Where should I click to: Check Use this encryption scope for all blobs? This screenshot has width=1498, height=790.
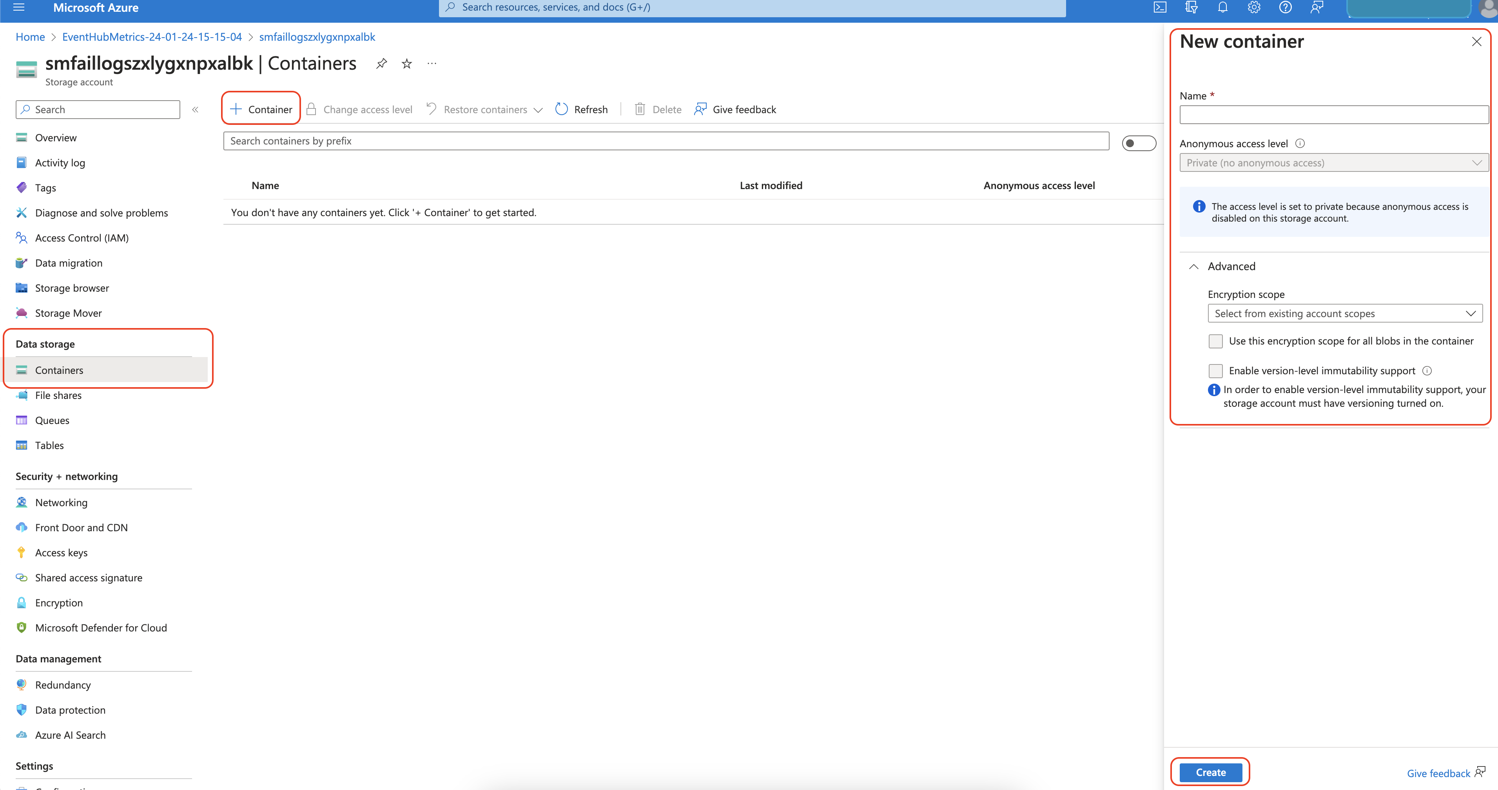pyautogui.click(x=1215, y=341)
